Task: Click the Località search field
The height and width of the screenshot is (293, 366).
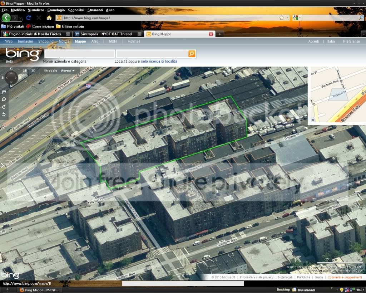Action: click(x=152, y=54)
